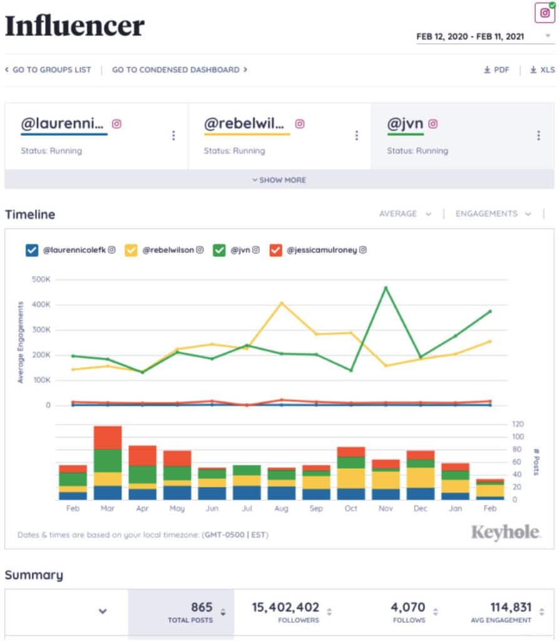Click the XLS download arrow icon
559x641 pixels.
[x=533, y=70]
